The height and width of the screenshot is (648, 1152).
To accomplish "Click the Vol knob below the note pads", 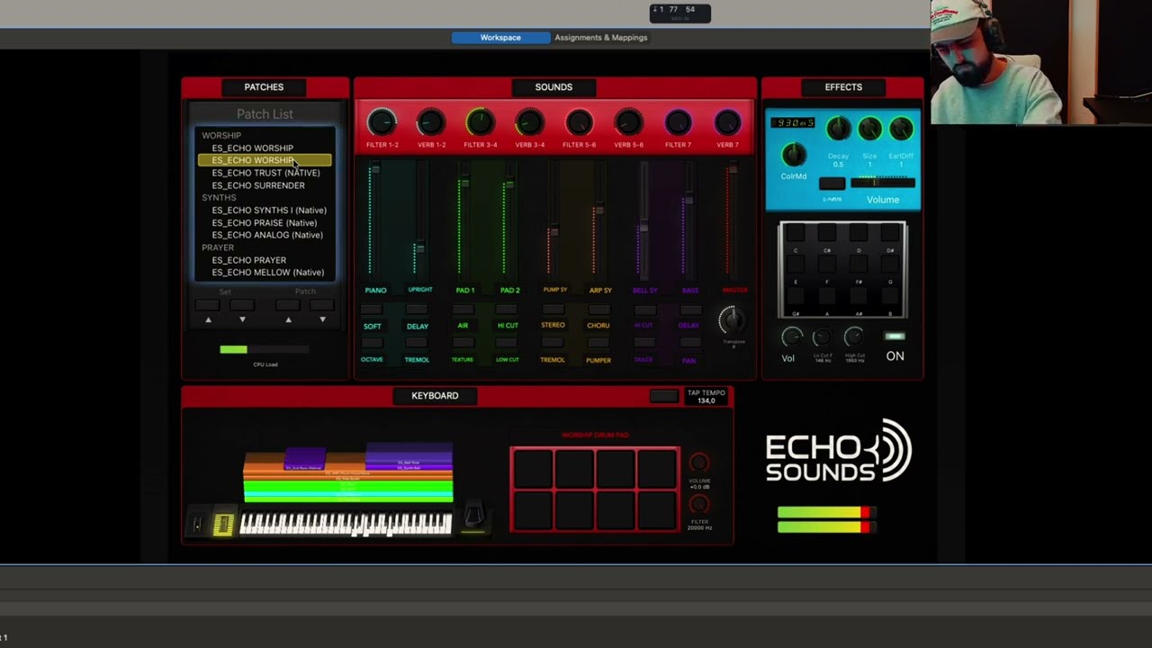I will tap(791, 337).
